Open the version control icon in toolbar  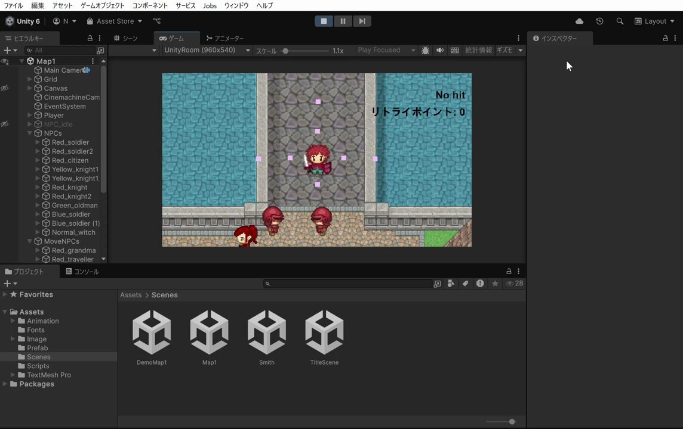157,21
